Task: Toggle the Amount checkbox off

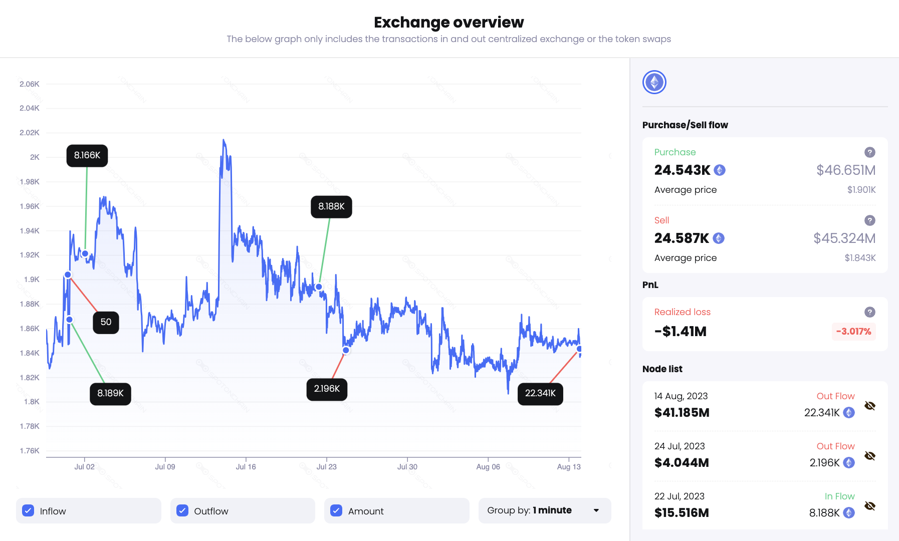Action: [x=336, y=510]
